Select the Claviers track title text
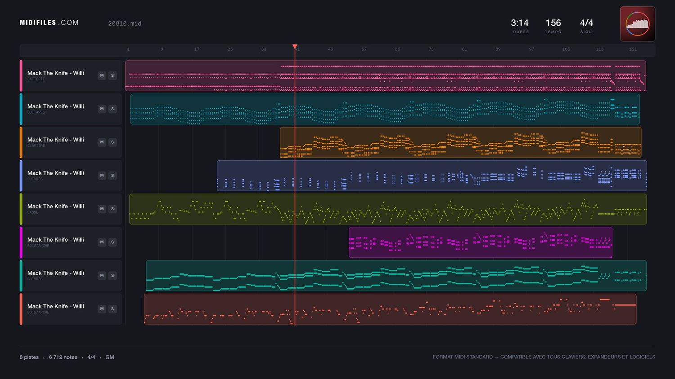 [56, 140]
